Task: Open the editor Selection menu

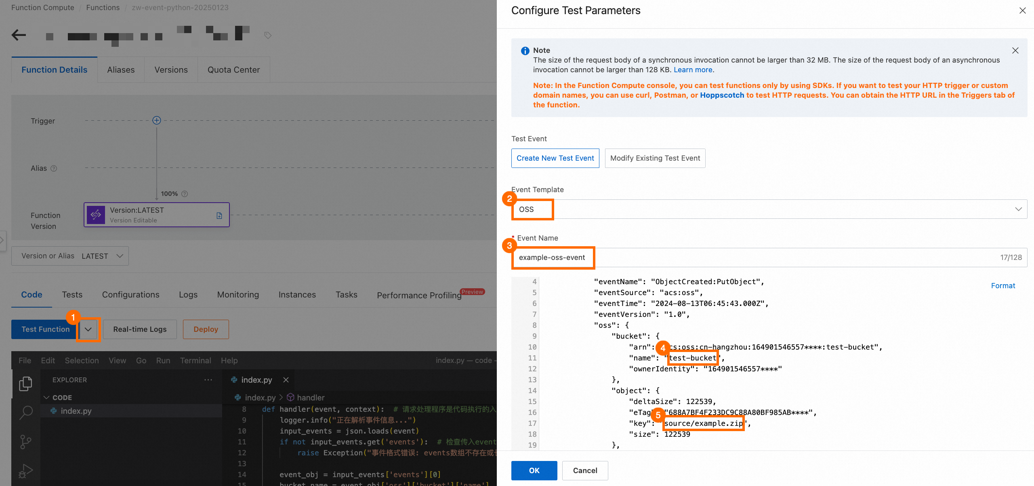Action: (82, 360)
